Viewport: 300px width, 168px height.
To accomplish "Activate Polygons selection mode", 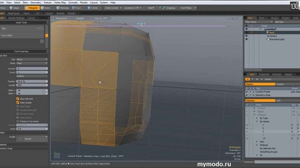I will point(32,8).
